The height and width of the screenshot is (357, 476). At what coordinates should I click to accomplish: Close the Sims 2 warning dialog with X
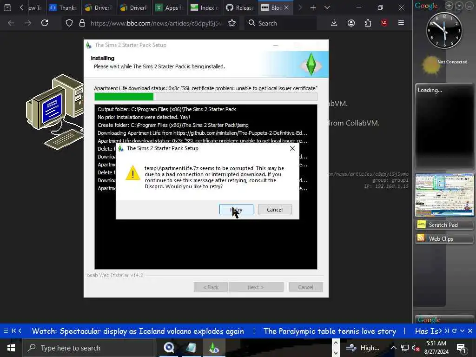[292, 148]
